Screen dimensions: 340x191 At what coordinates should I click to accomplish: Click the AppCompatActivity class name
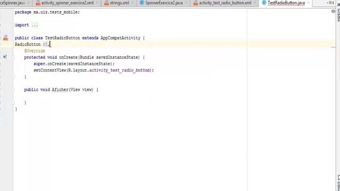[x=121, y=38]
